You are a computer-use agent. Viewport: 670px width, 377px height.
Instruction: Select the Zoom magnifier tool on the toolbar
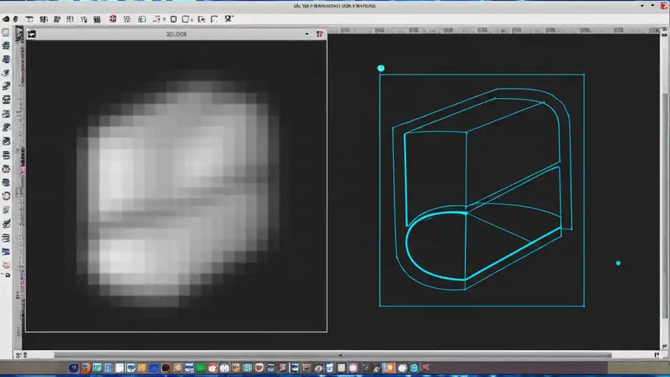point(228,19)
